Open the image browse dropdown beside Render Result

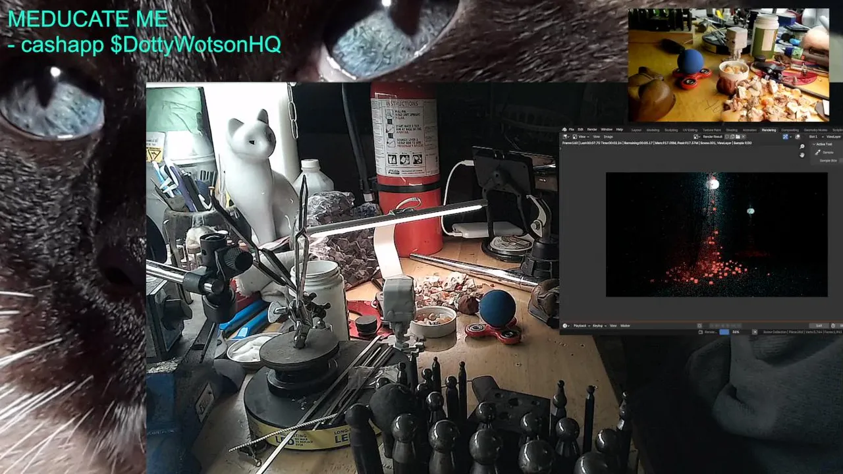click(697, 137)
